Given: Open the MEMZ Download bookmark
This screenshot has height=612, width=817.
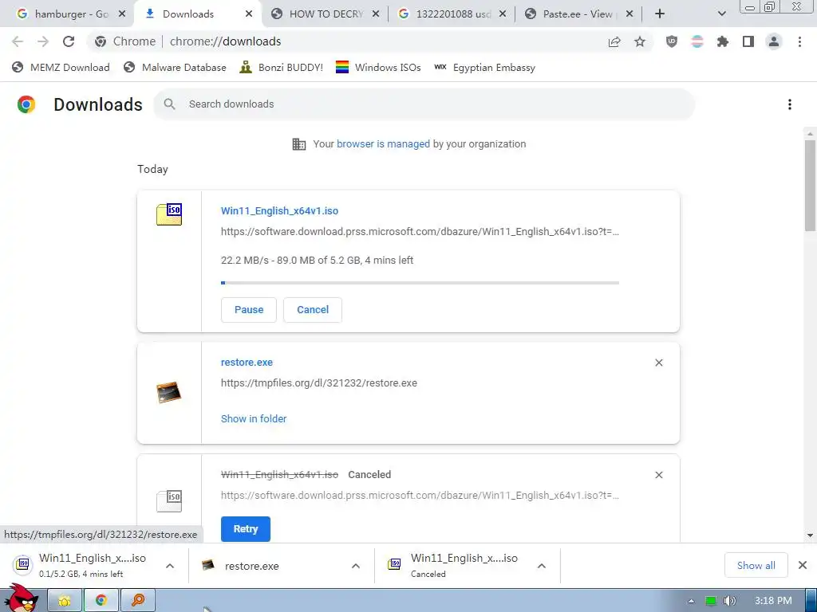Looking at the screenshot, I should tap(61, 68).
